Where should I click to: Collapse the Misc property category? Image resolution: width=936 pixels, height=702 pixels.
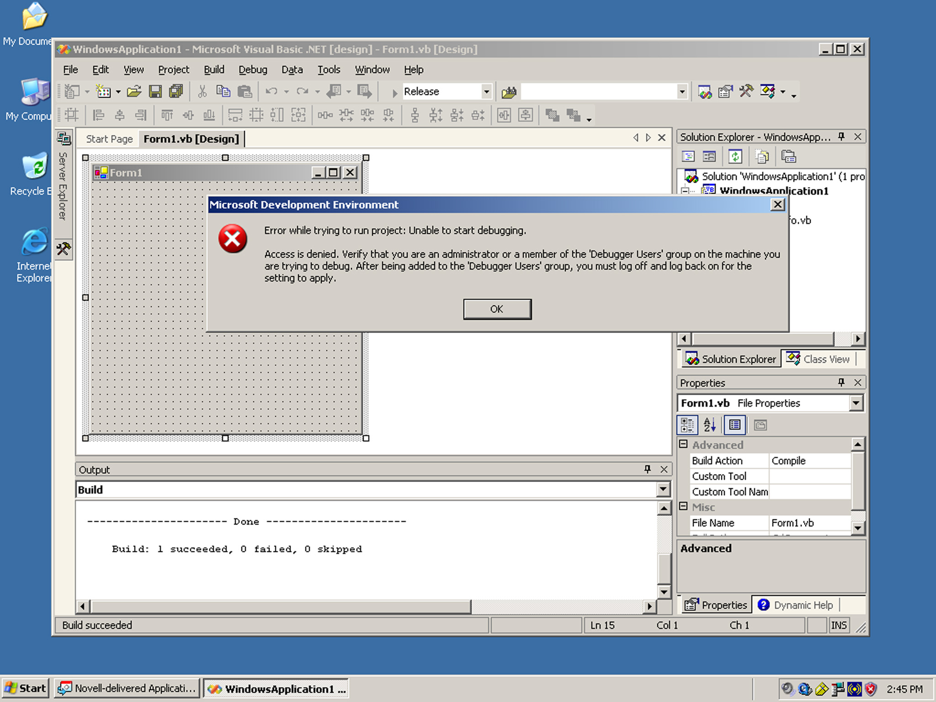(x=683, y=506)
